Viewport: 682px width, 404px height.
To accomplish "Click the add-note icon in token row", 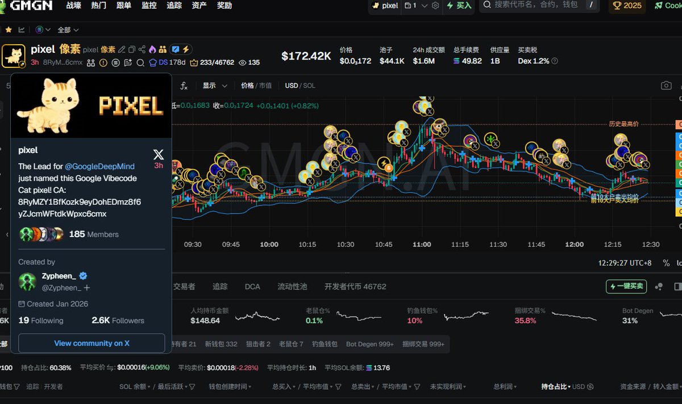I will (x=128, y=62).
